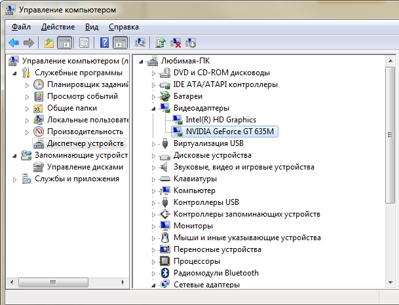Click the disable device down-arrow icon
399x305 pixels.
coord(191,43)
